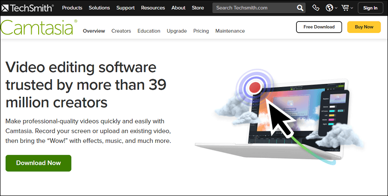Click the Free Download button

[319, 27]
